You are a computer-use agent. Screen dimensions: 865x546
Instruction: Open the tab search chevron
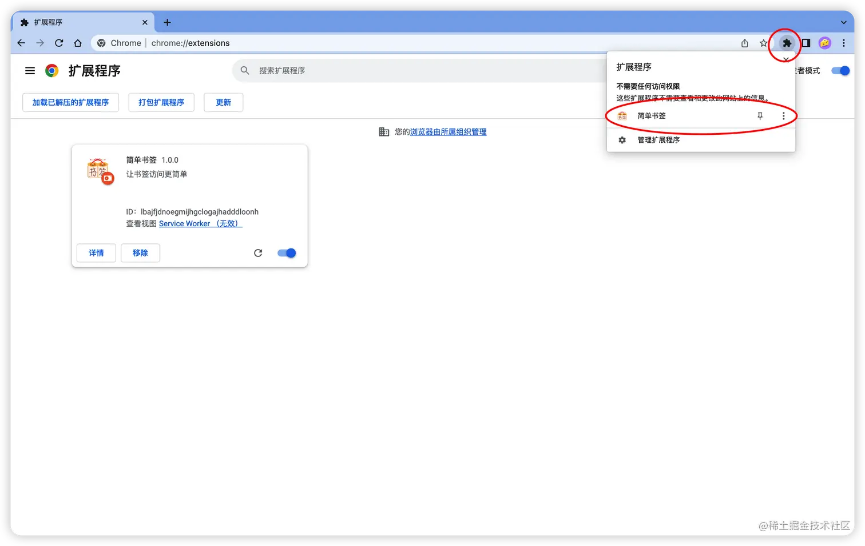pos(844,22)
